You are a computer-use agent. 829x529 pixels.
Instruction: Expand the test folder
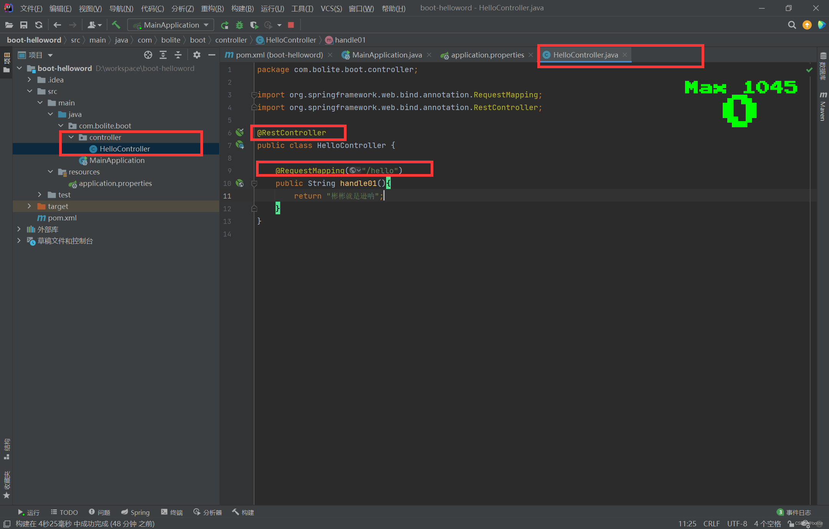[40, 195]
